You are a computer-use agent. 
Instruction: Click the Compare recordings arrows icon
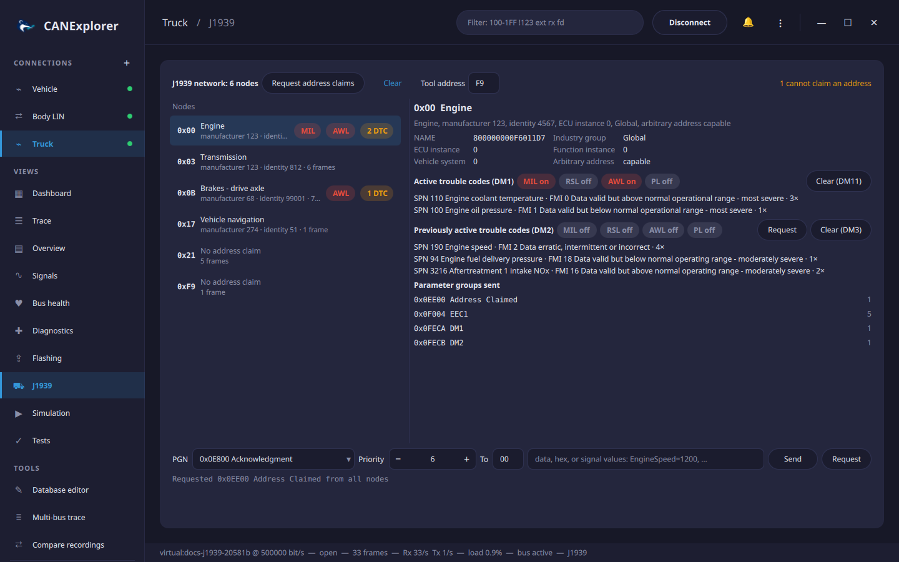[x=19, y=545]
